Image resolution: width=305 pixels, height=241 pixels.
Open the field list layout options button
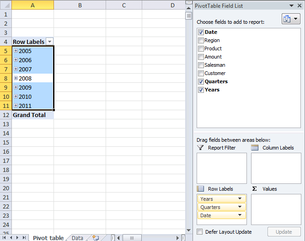(291, 19)
